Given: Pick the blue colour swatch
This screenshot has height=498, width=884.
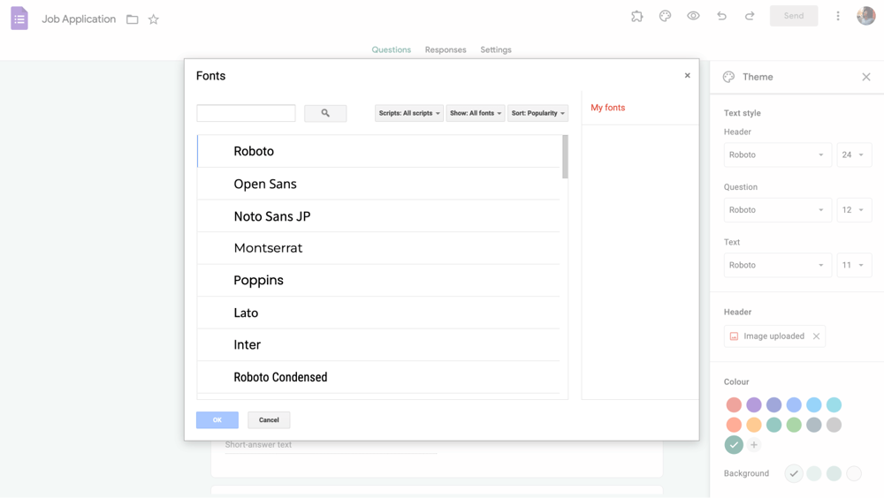Looking at the screenshot, I should click(794, 405).
